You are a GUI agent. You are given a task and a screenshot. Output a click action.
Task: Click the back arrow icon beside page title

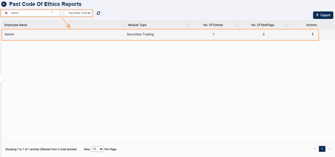[x=4, y=4]
